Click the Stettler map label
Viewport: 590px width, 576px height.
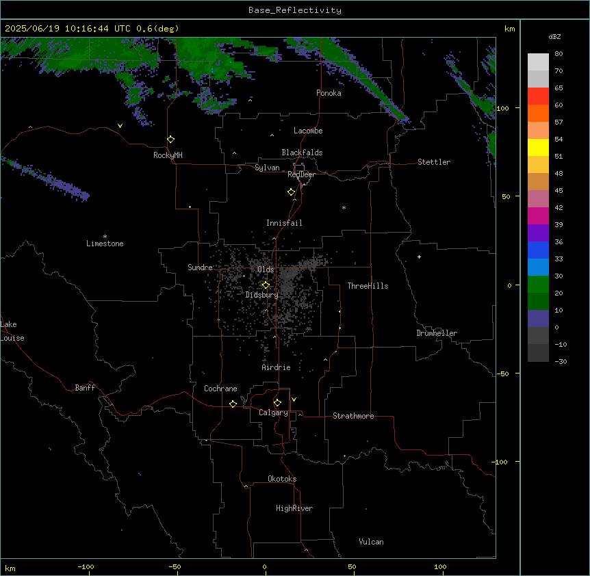(x=434, y=162)
